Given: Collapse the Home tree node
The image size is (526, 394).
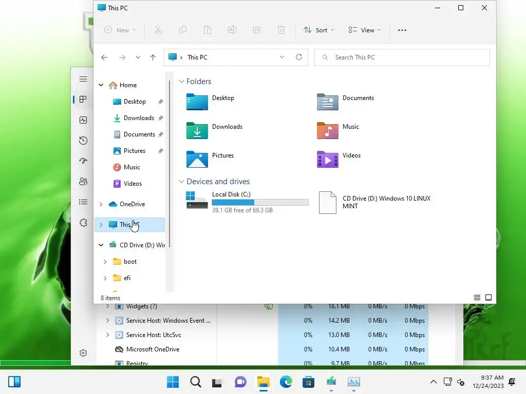Looking at the screenshot, I should click(x=101, y=85).
